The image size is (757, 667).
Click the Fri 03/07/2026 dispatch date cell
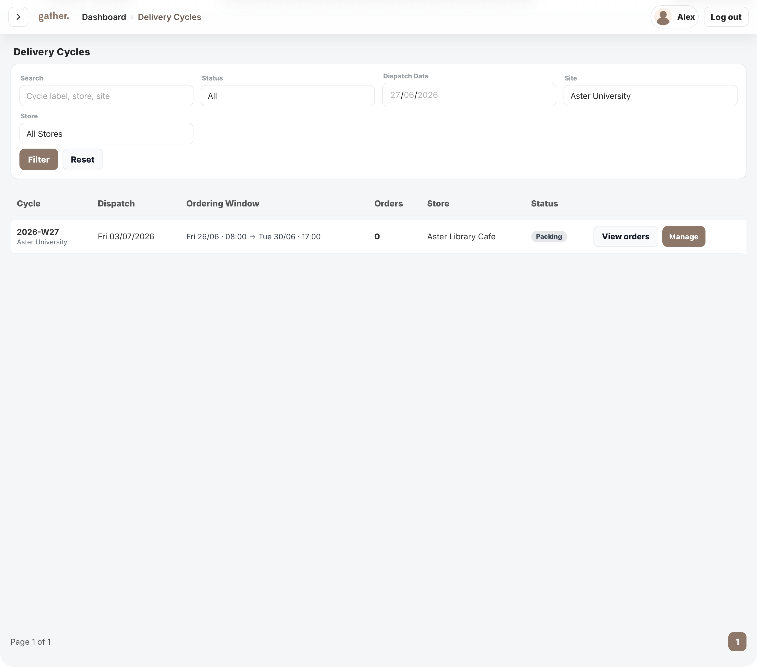[x=126, y=236]
